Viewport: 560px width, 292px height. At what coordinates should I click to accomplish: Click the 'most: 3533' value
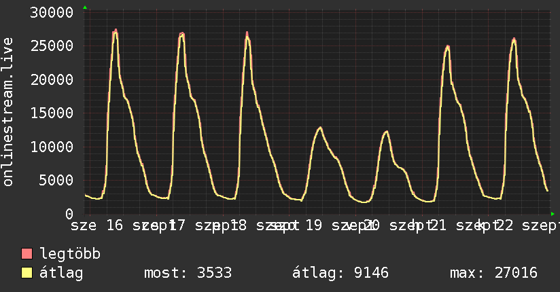point(188,273)
